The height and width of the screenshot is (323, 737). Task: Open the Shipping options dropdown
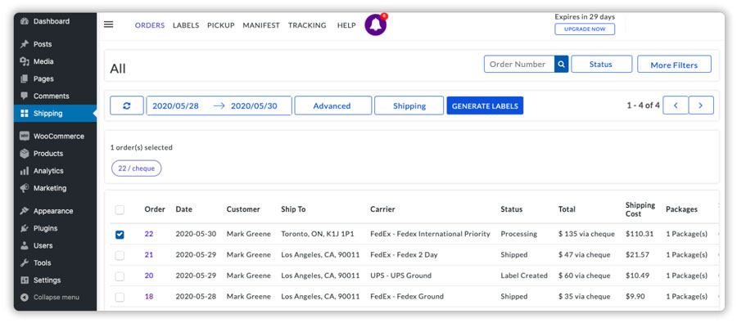tap(409, 105)
